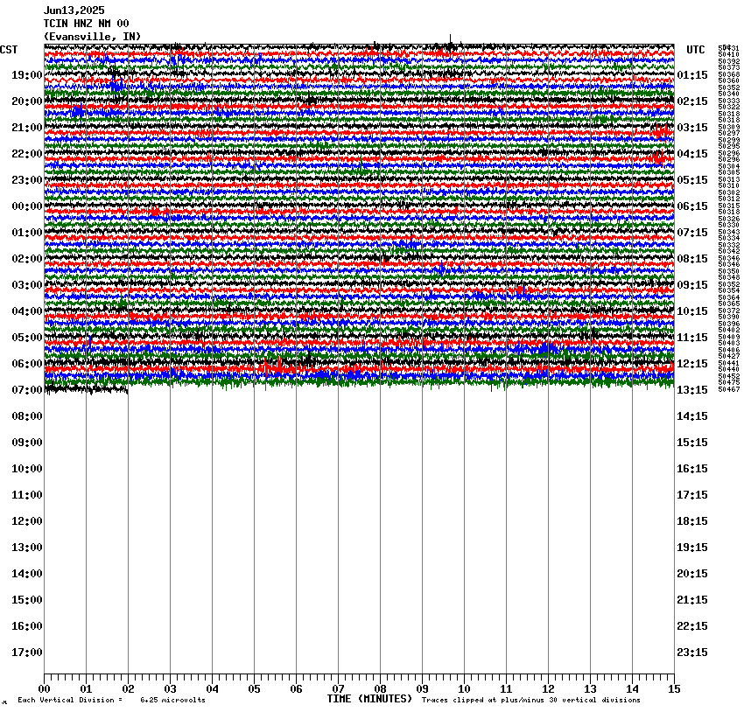Select the trace offset value 50360
This screenshot has width=744, height=712.
coord(729,81)
